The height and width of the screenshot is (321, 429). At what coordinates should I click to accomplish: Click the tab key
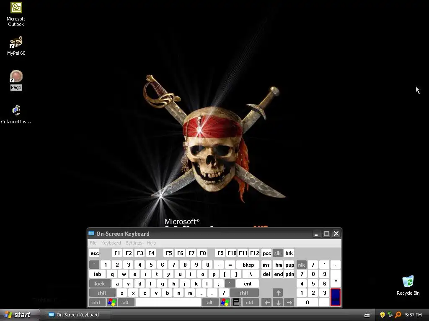(97, 274)
